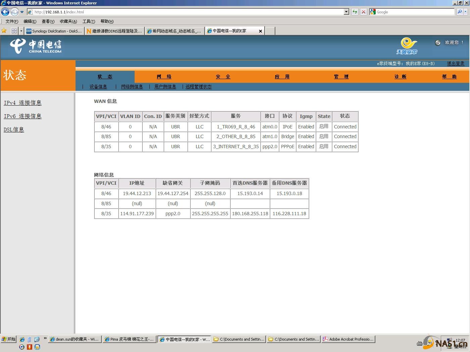The width and height of the screenshot is (470, 352).
Task: Click the 天翼宽带 logo icon
Action: pyautogui.click(x=407, y=46)
